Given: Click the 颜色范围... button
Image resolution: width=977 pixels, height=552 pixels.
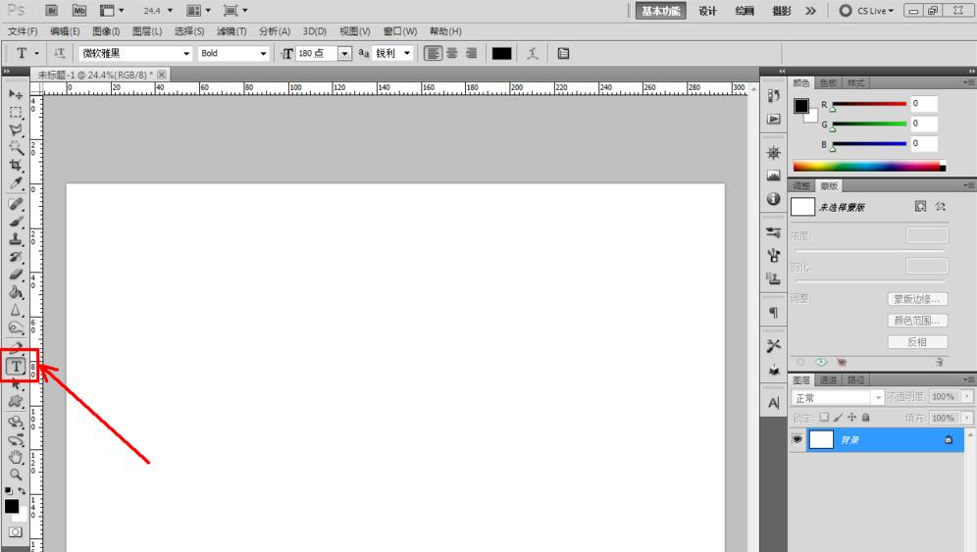Looking at the screenshot, I should (917, 321).
